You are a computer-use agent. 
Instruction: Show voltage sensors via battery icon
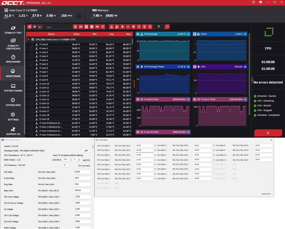pyautogui.click(x=117, y=27)
